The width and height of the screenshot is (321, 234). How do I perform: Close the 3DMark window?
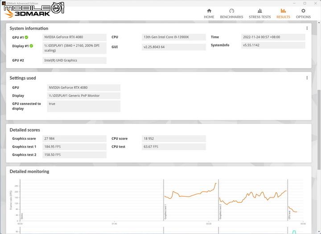[x=316, y=3]
